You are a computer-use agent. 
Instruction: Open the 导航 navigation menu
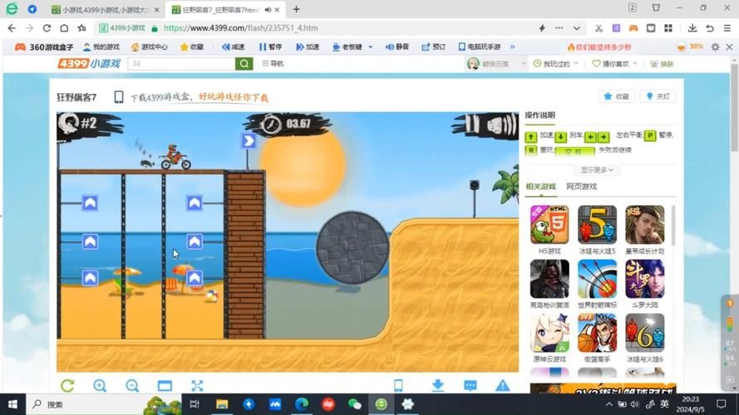coord(273,64)
